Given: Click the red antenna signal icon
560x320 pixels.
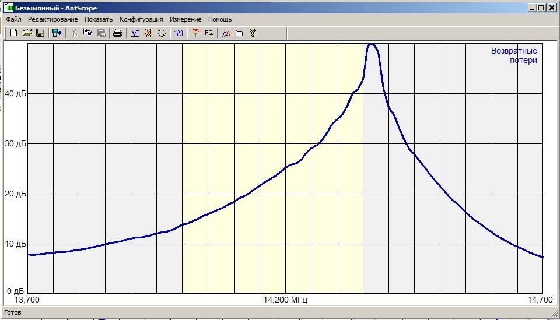Looking at the screenshot, I should coord(195,33).
